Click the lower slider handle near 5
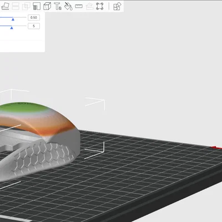 [x=12, y=28]
